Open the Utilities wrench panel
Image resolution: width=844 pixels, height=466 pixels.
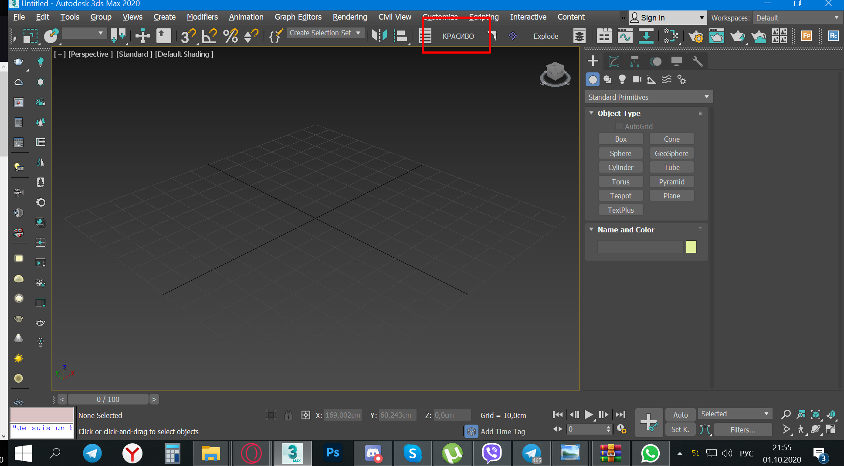pyautogui.click(x=697, y=61)
